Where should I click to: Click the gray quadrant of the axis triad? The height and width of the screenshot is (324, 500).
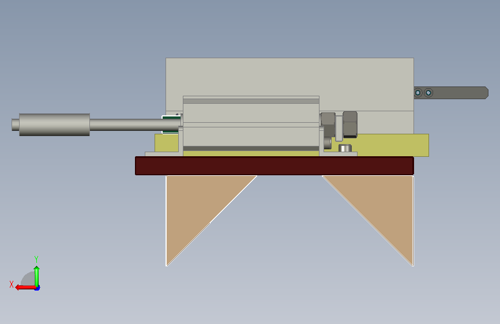pos(29,279)
